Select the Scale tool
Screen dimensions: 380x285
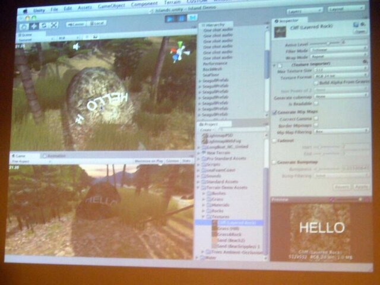[54, 25]
